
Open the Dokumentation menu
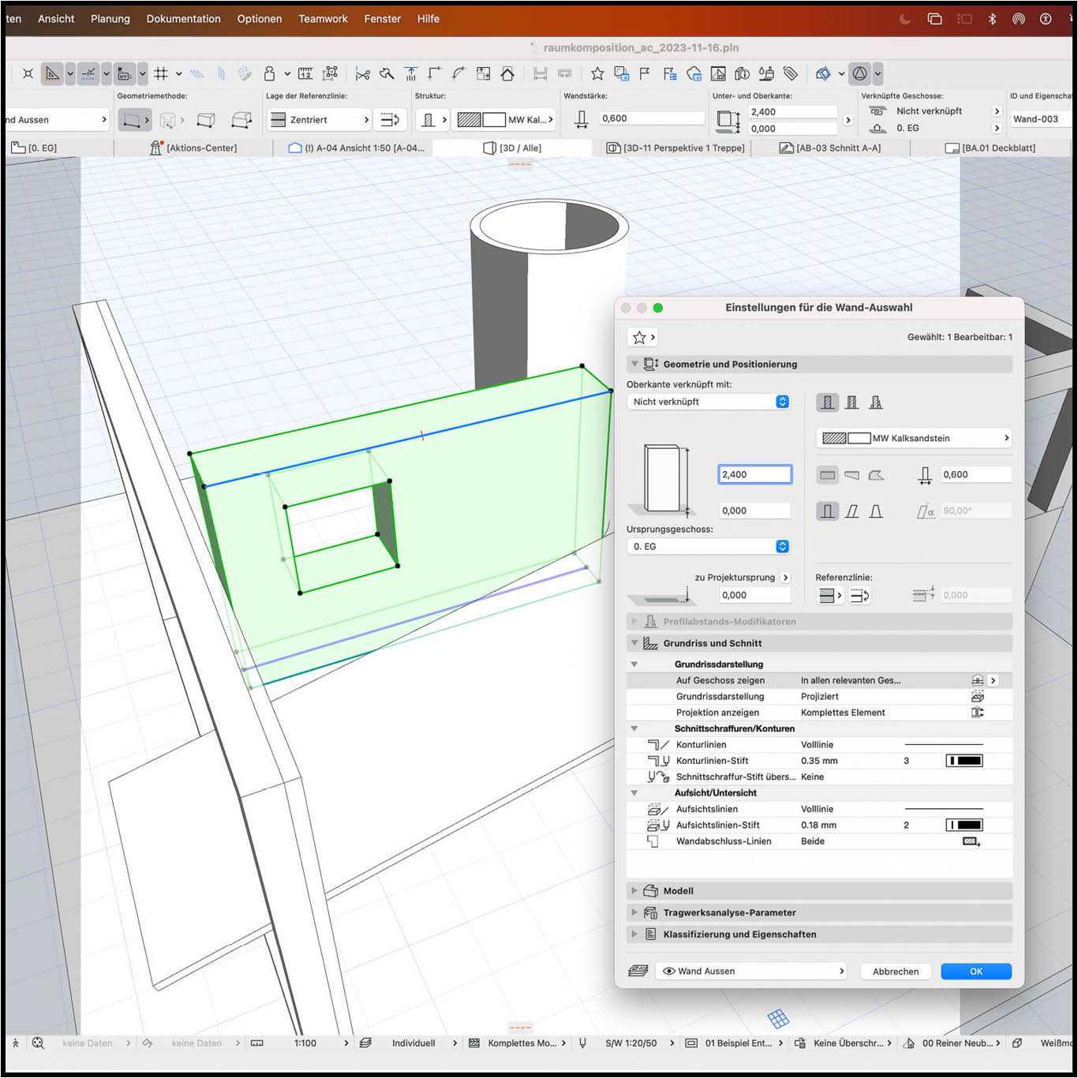[x=183, y=19]
